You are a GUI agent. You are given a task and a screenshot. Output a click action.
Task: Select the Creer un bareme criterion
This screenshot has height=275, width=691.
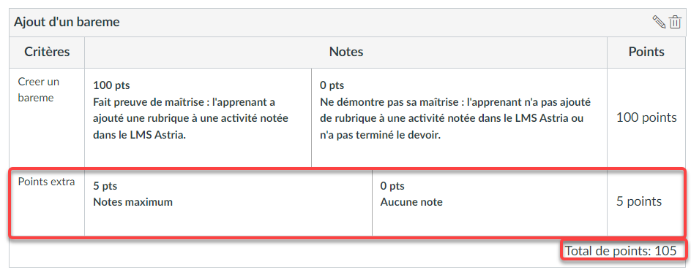point(38,90)
